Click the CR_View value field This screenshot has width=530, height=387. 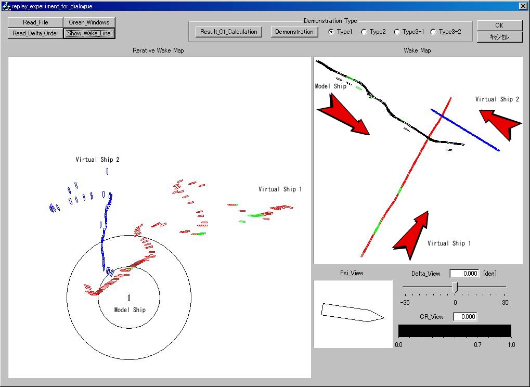pos(465,317)
